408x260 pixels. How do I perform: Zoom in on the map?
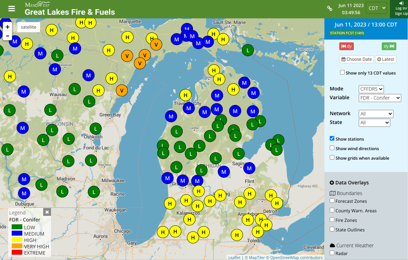7,27
